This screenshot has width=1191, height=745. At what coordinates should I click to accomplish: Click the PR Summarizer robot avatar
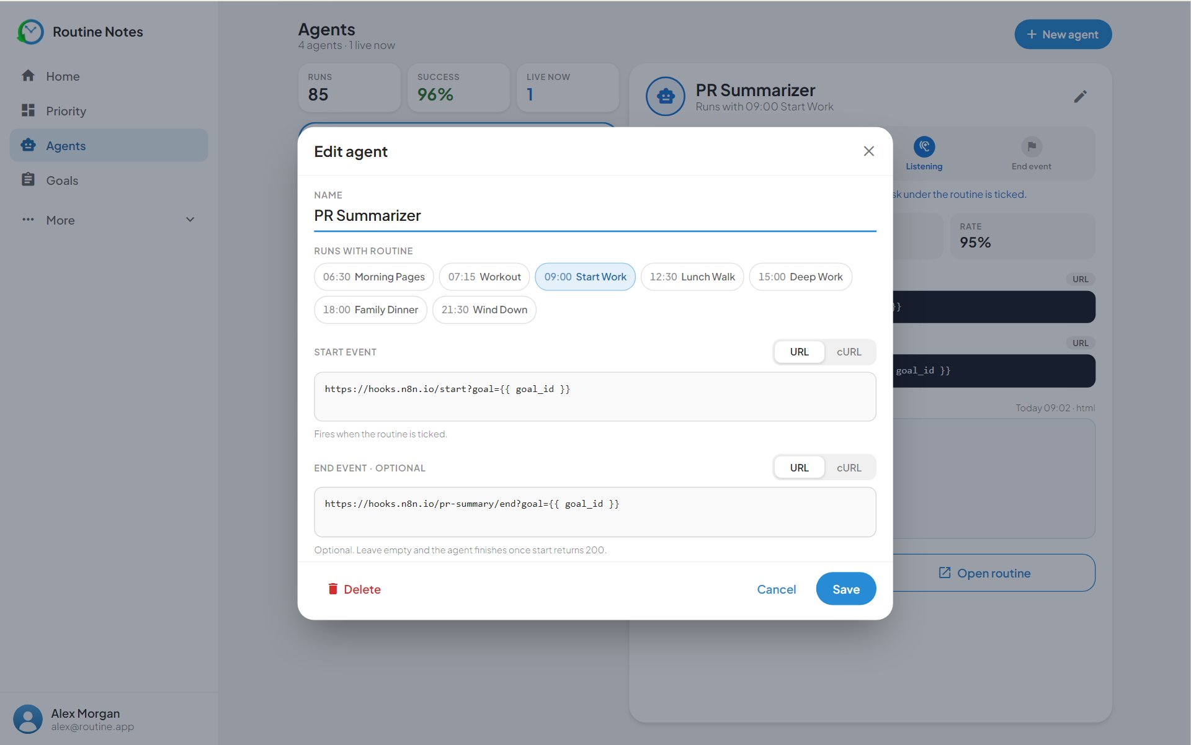tap(666, 96)
